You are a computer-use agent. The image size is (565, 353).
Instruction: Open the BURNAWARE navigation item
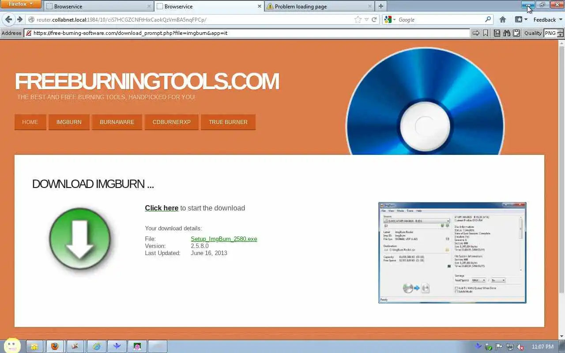pos(117,122)
